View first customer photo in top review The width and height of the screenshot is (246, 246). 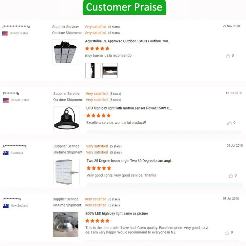92,71
